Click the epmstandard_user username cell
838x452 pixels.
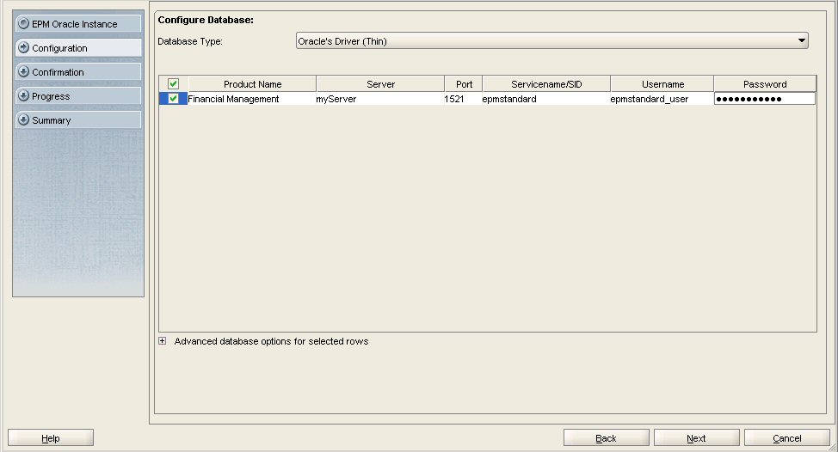[x=662, y=99]
